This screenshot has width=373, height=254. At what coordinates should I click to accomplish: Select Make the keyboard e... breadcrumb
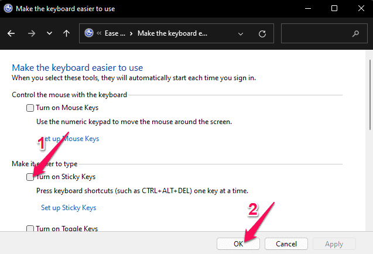click(172, 33)
